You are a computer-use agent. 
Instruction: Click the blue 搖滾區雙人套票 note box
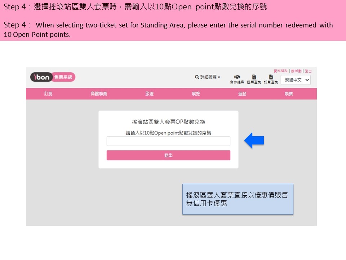(x=238, y=199)
